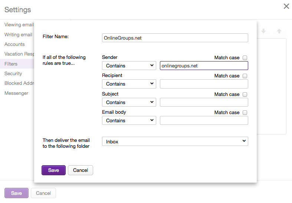Tick Match case for Email body rule
The image size is (292, 203).
click(x=245, y=113)
